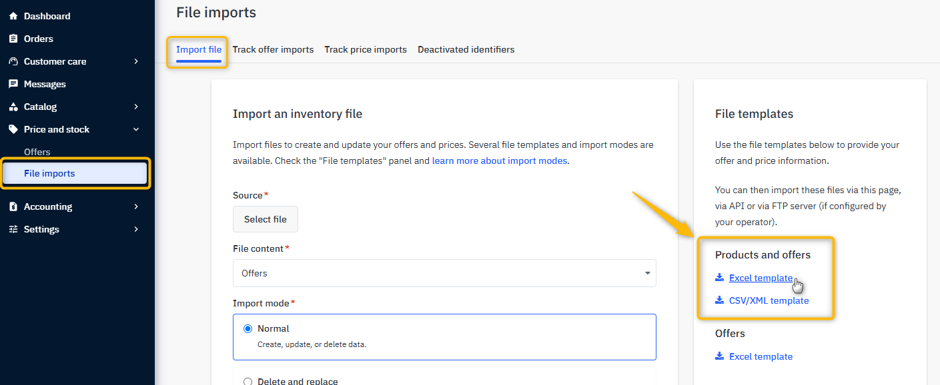
Task: Open the File content dropdown
Action: tap(444, 273)
